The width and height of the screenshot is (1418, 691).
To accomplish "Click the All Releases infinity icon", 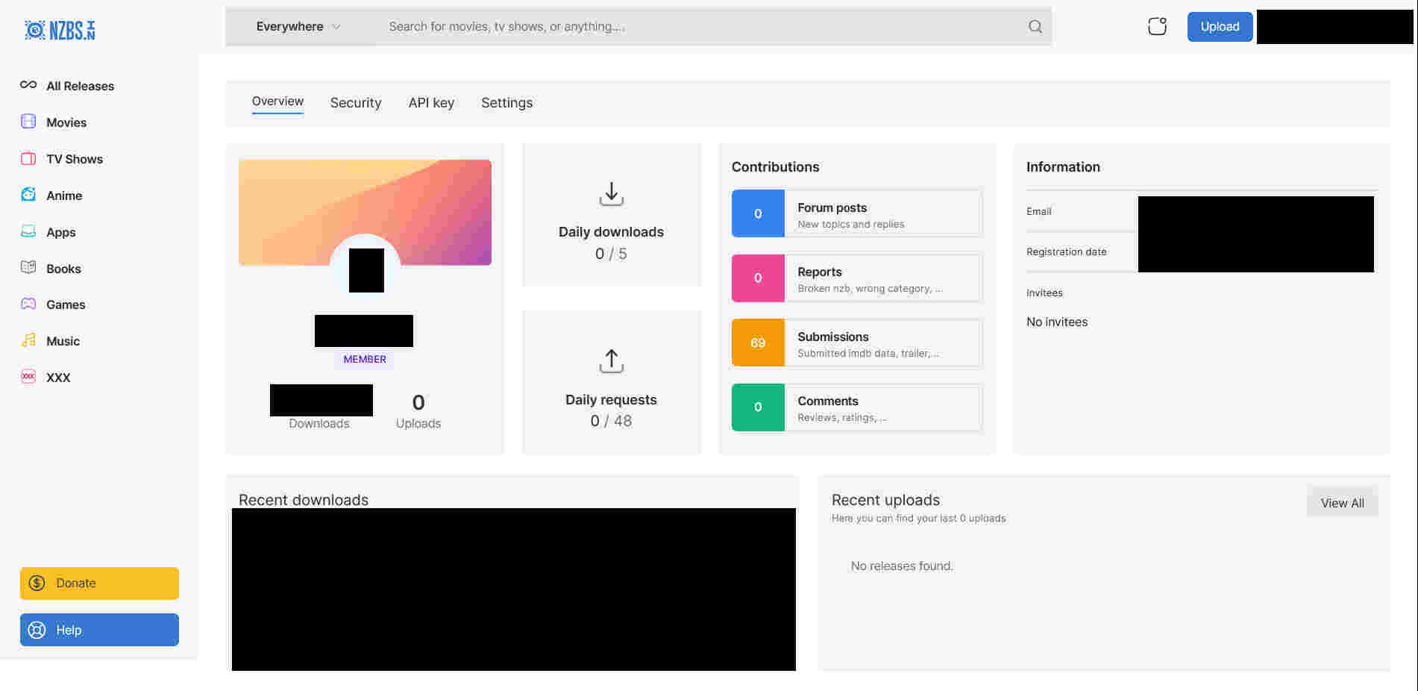I will pos(28,85).
